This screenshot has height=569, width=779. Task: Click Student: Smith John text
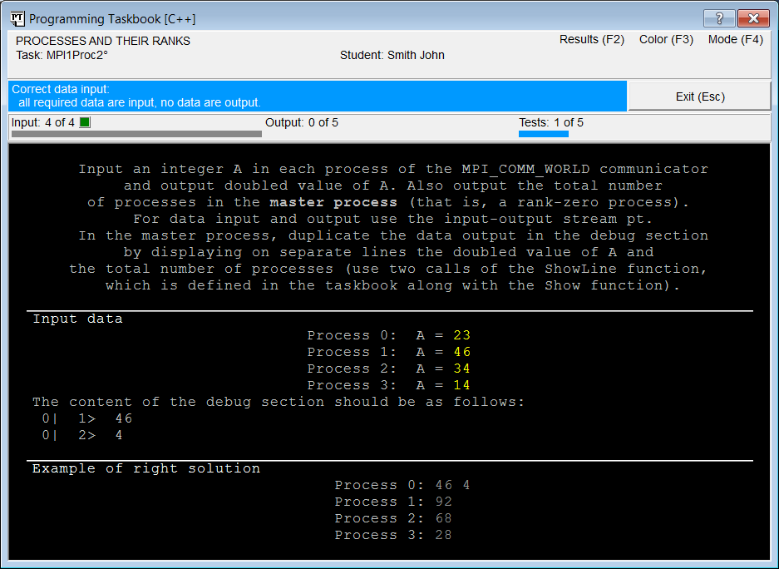[392, 55]
